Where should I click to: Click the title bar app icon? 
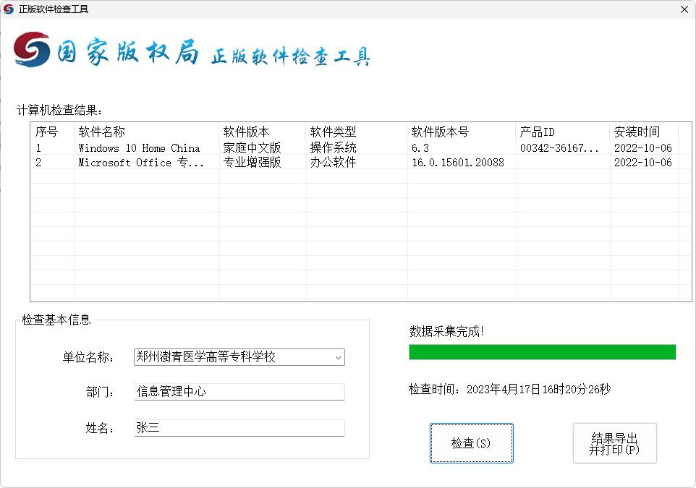(x=9, y=9)
